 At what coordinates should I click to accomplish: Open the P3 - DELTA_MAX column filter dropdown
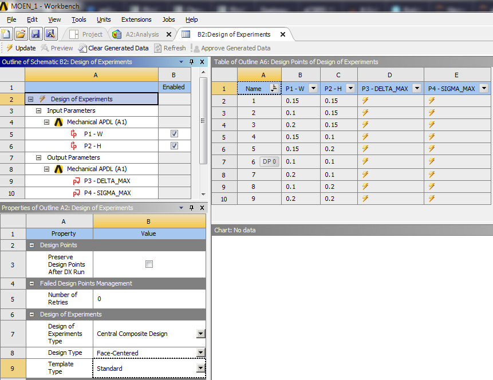point(416,88)
